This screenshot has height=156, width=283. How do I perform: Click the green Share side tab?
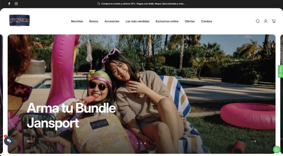(281, 71)
